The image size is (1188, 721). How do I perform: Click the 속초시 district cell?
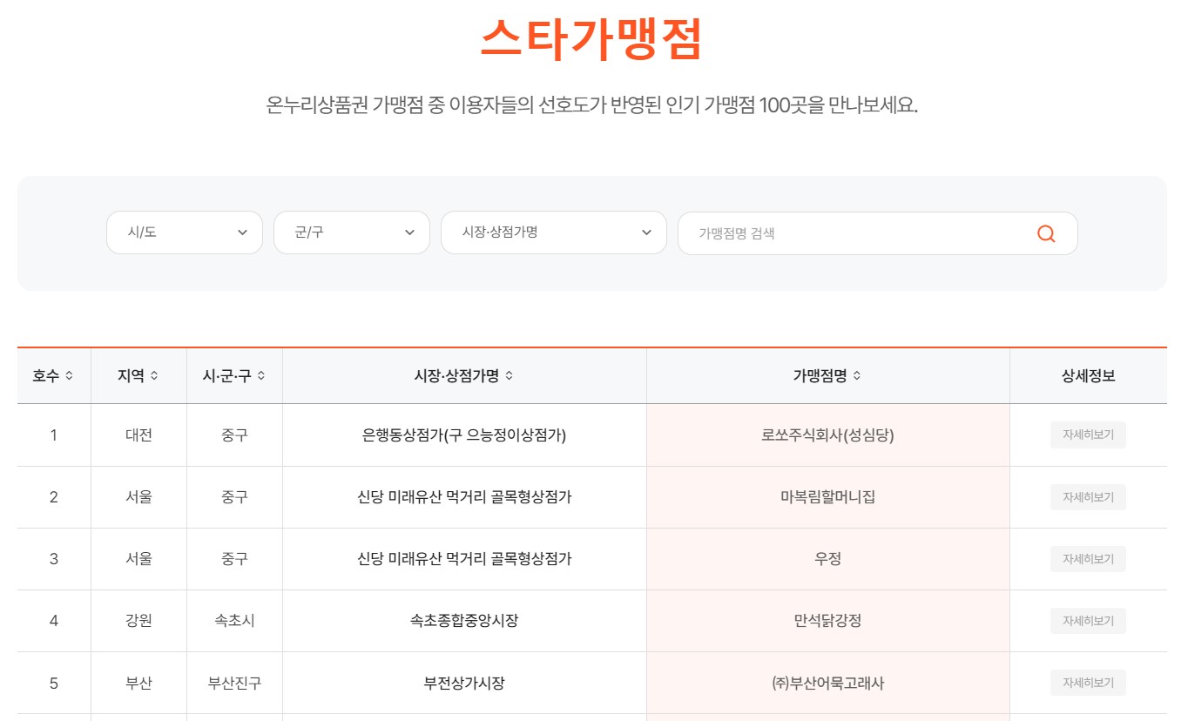234,621
